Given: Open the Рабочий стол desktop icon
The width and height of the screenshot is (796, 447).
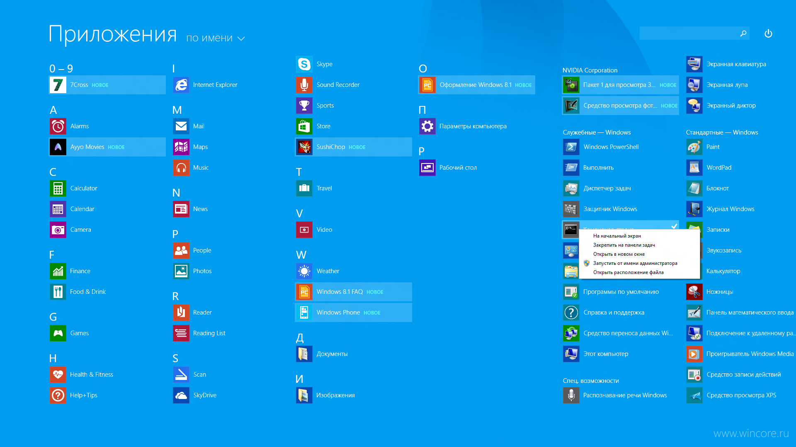Looking at the screenshot, I should [x=427, y=168].
